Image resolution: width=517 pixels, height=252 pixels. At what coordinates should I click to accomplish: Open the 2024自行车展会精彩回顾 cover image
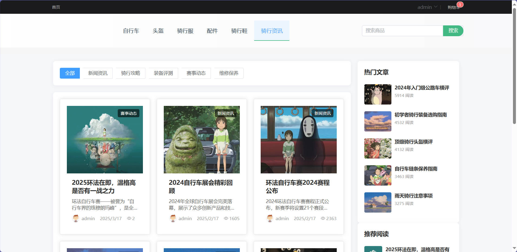202,140
